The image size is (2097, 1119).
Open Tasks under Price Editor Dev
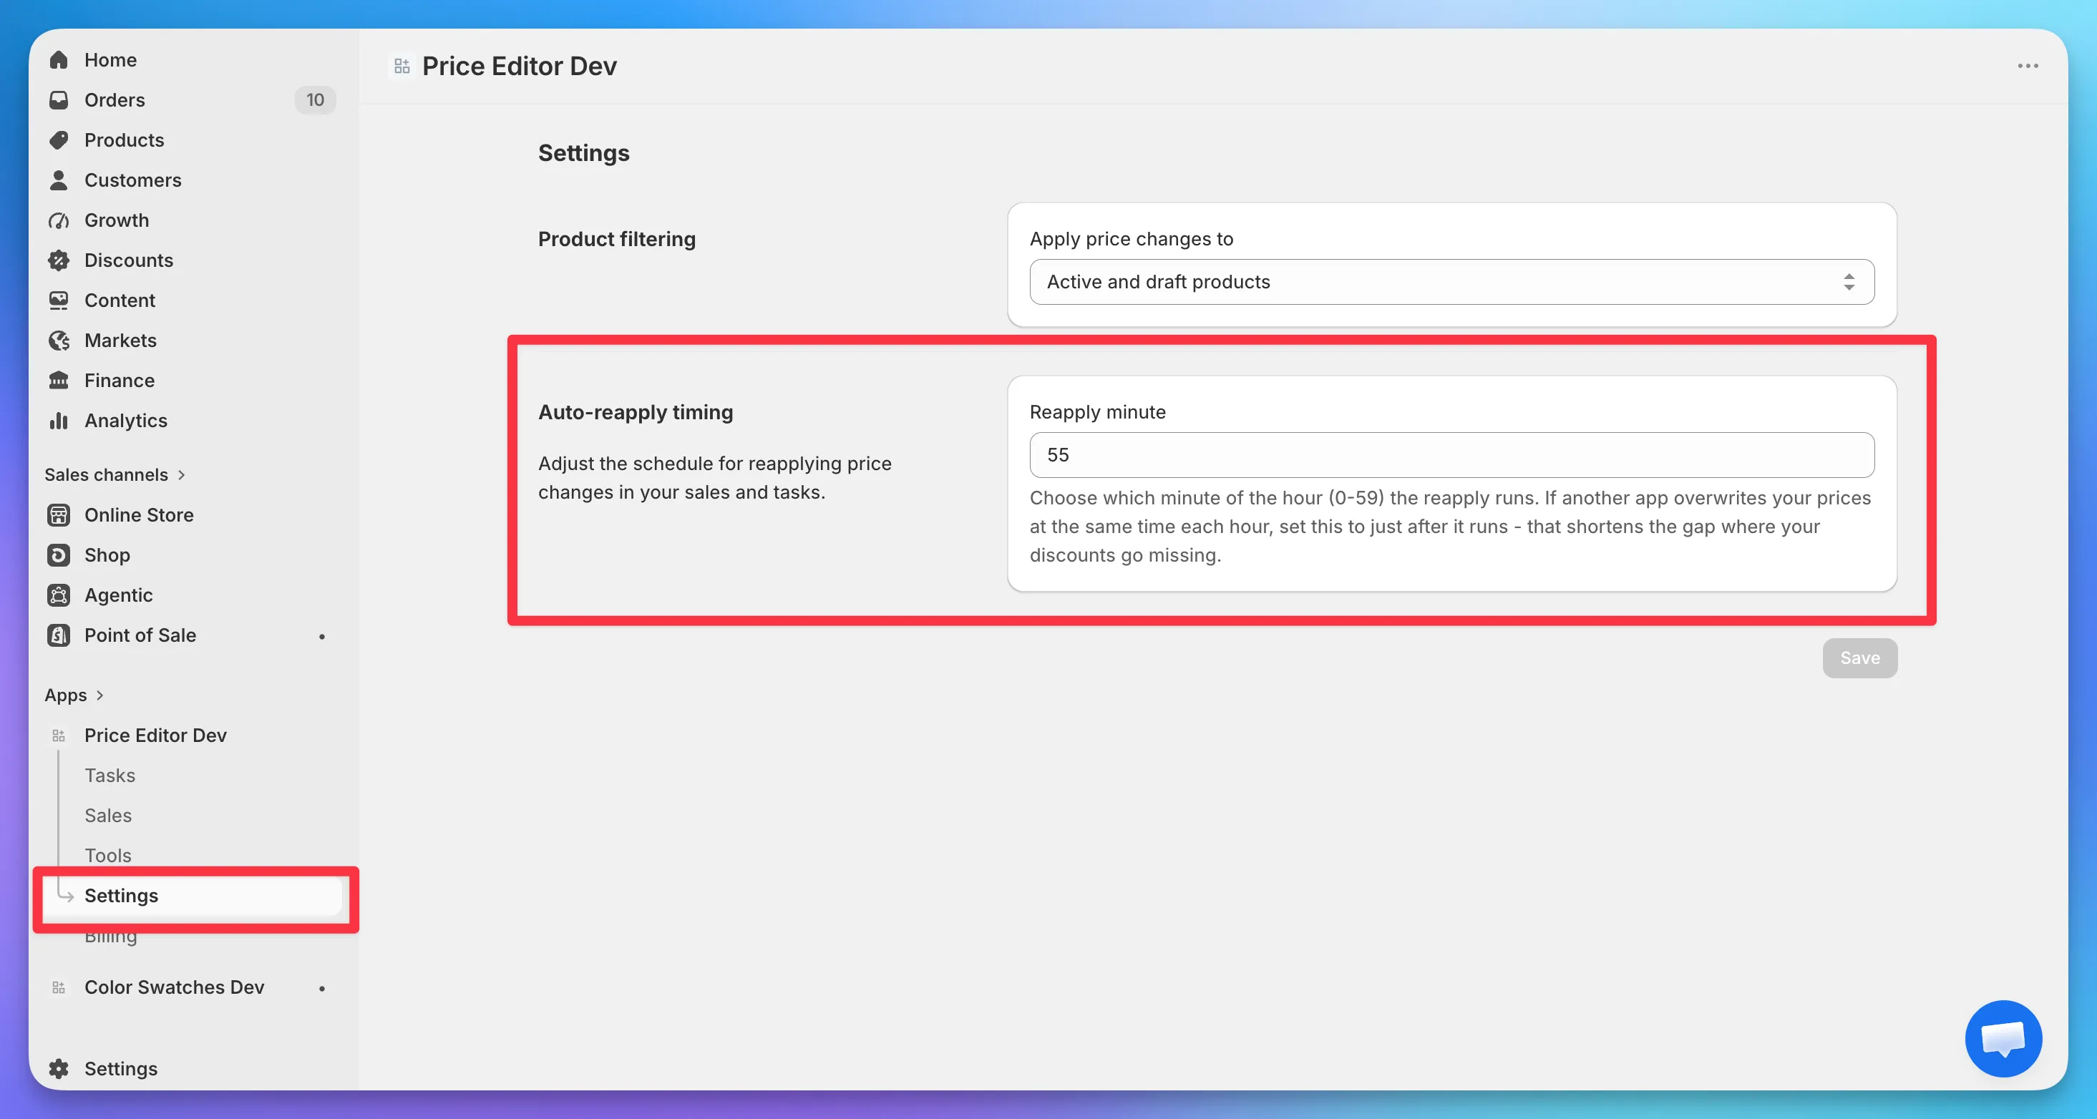[110, 776]
